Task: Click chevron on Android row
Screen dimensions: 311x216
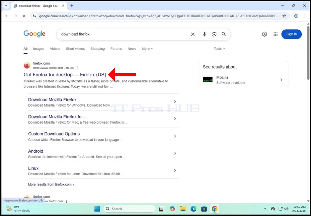Action: tap(175, 153)
